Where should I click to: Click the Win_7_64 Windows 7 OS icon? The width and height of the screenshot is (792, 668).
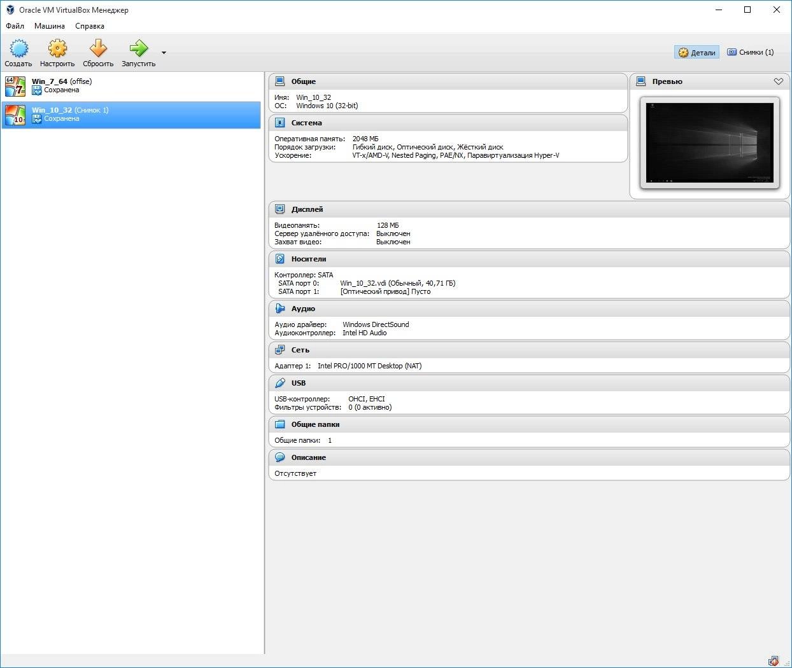pyautogui.click(x=15, y=86)
